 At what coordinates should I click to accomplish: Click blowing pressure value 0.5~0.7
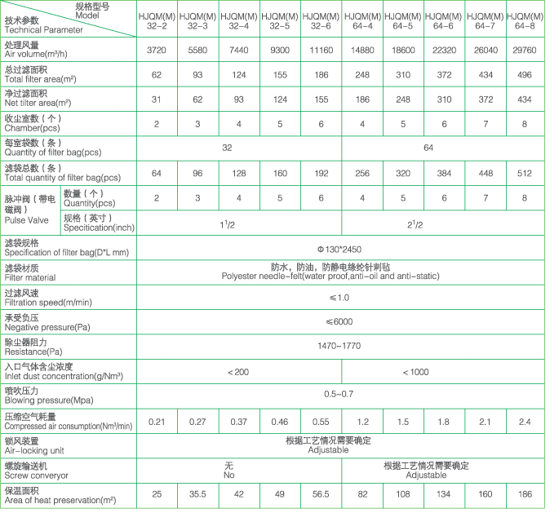(339, 394)
